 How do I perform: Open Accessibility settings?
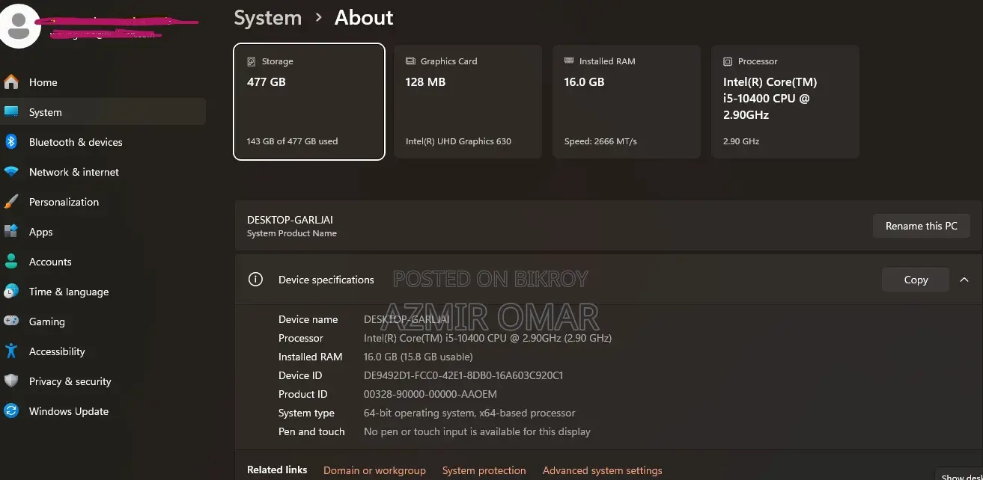pyautogui.click(x=104, y=351)
